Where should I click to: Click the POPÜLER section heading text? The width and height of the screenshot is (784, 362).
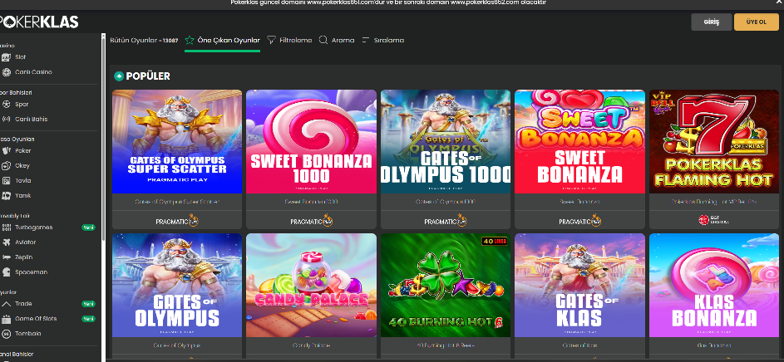click(148, 76)
